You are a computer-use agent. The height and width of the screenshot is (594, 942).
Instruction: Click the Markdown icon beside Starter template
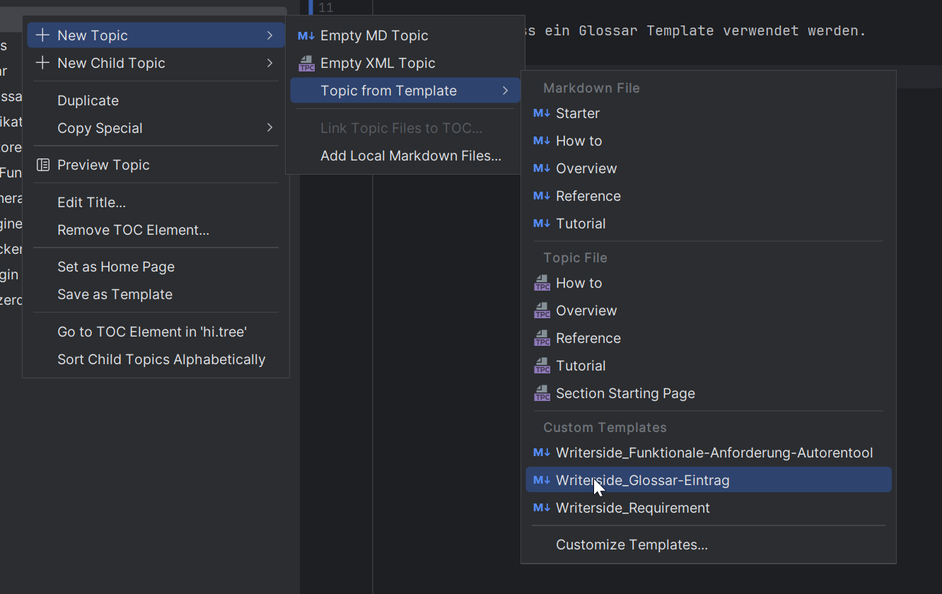(x=542, y=113)
